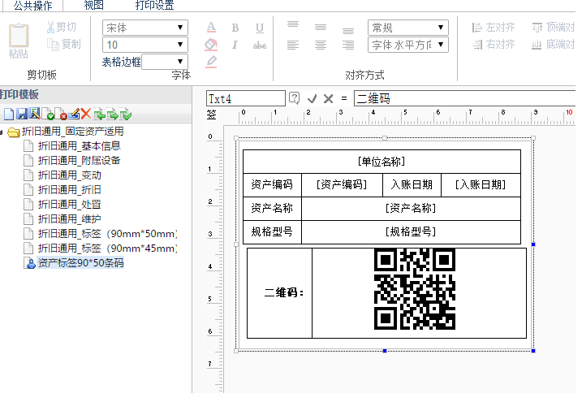Click the red X delete template icon
The height and width of the screenshot is (402, 582).
(86, 114)
